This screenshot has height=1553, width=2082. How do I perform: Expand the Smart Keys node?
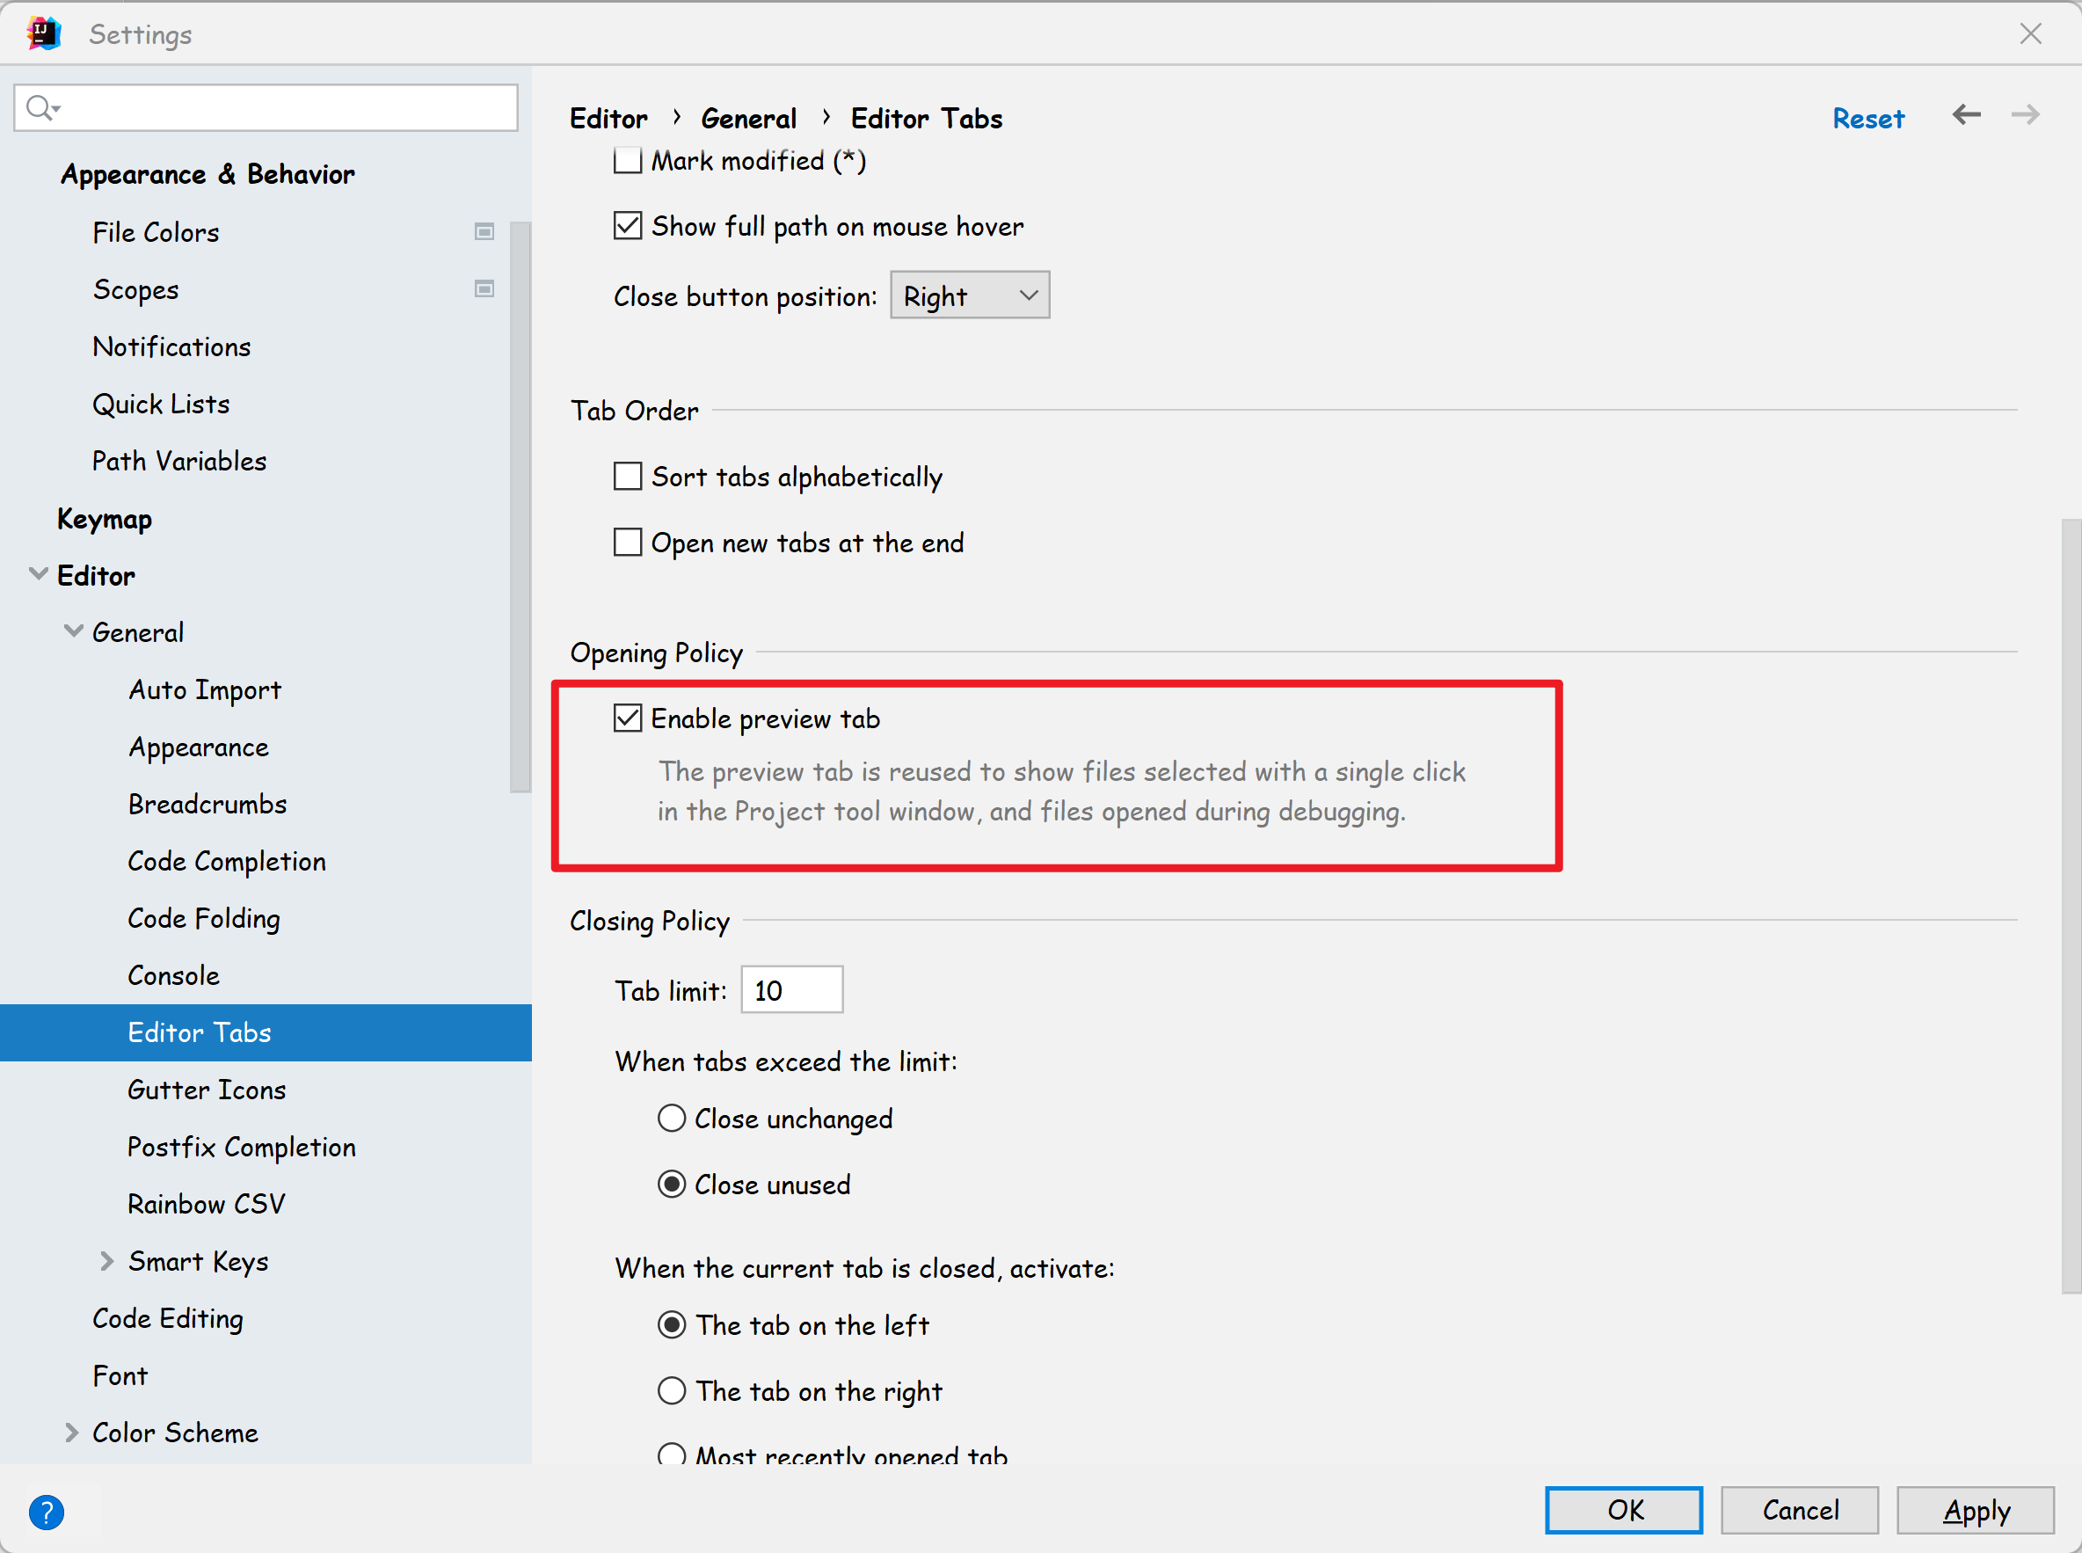[x=107, y=1261]
